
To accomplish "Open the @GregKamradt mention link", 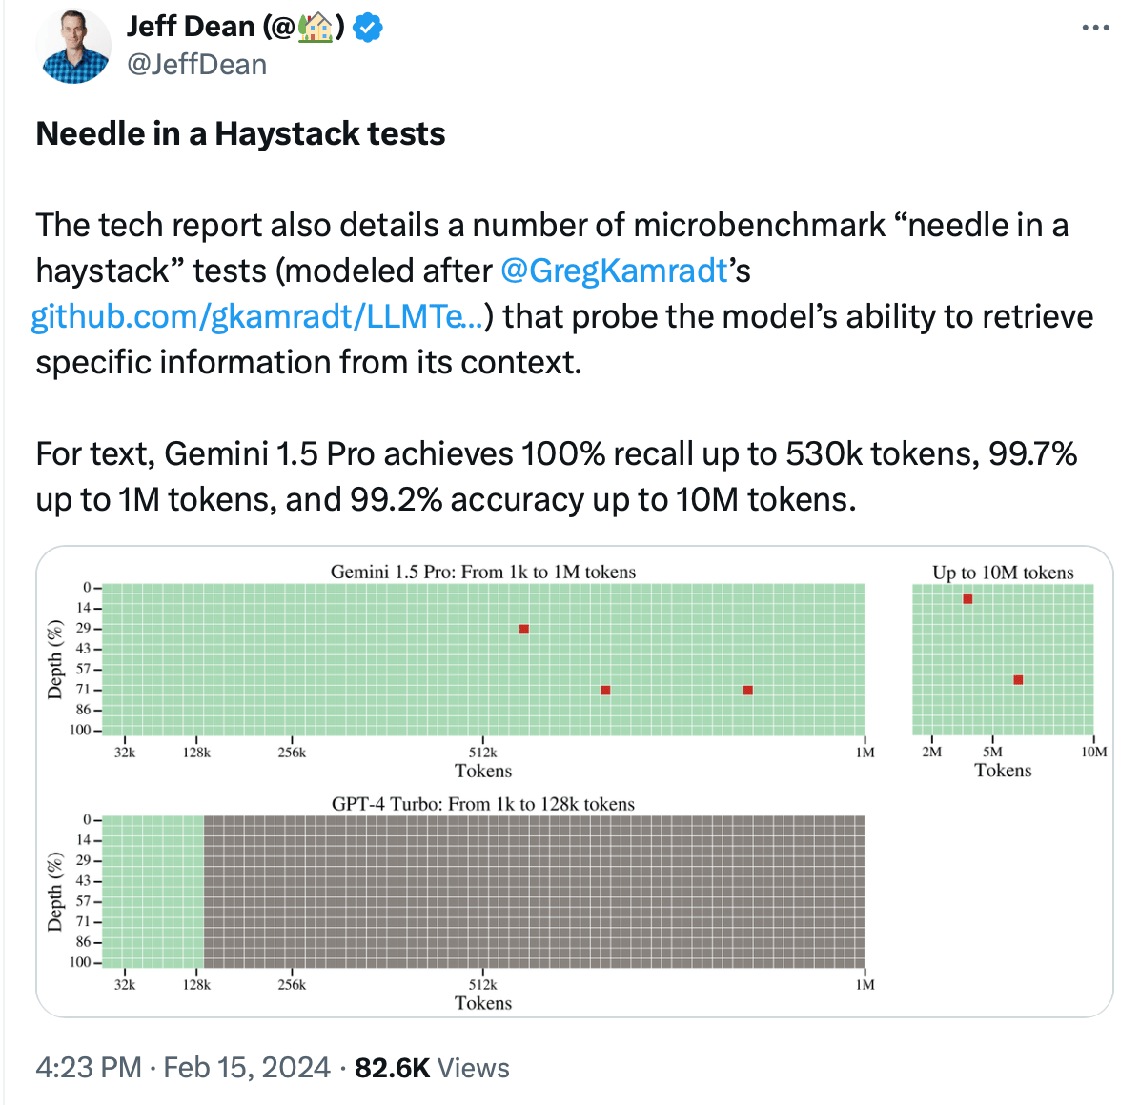I will click(614, 271).
